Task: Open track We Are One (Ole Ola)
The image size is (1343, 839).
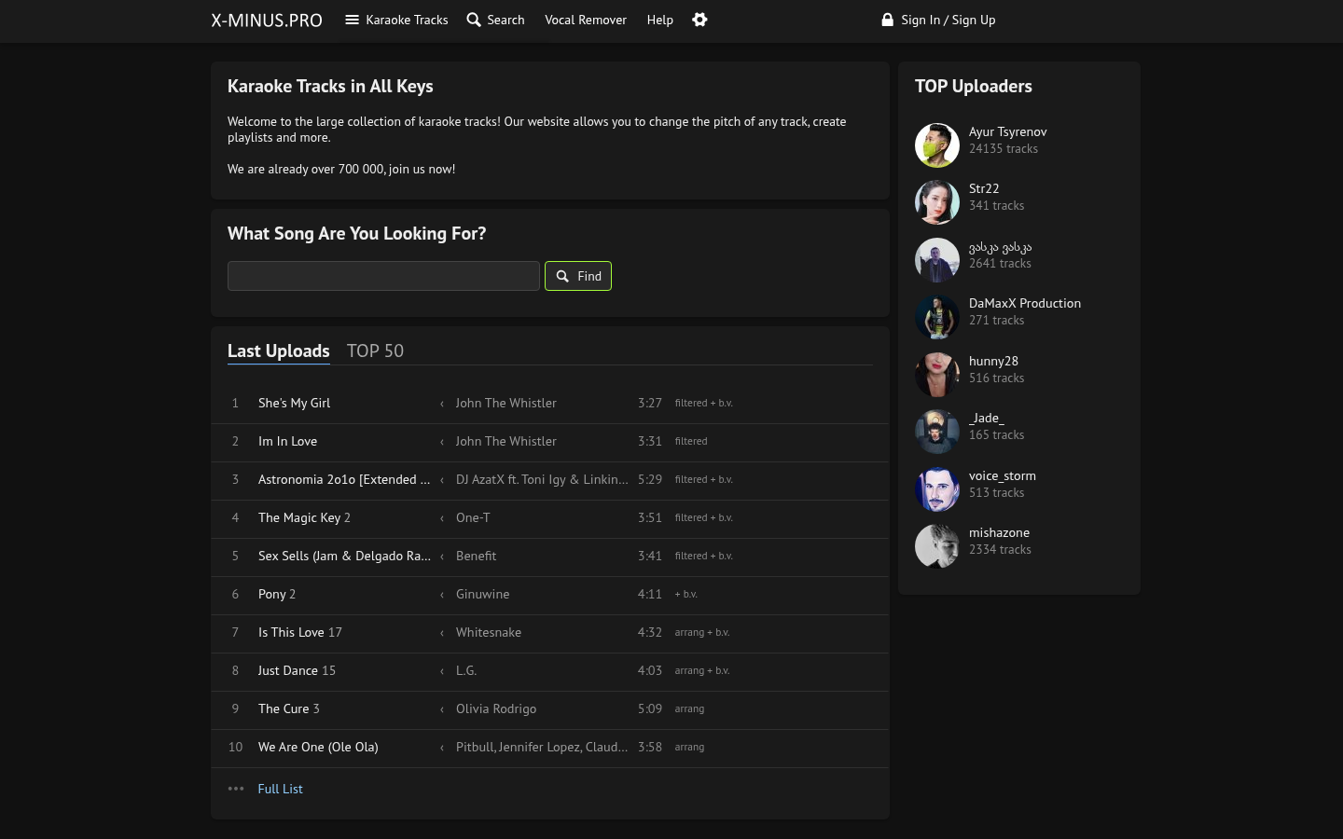Action: point(318,747)
